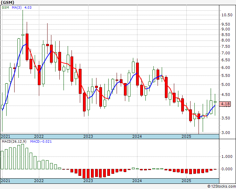Click the 7.00 price axis label
236x189 pixels.
pos(226,53)
